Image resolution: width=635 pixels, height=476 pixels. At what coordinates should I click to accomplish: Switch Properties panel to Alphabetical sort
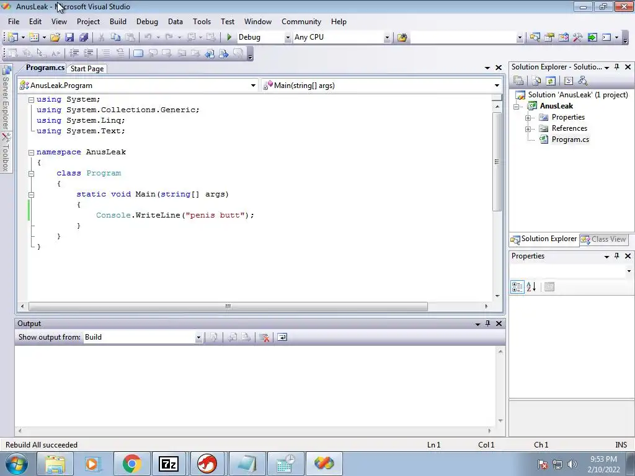(531, 287)
